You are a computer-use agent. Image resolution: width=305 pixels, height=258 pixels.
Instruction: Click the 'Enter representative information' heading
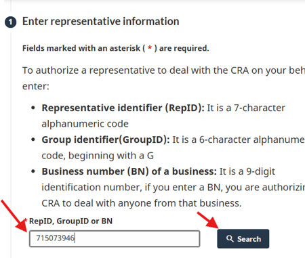(101, 22)
